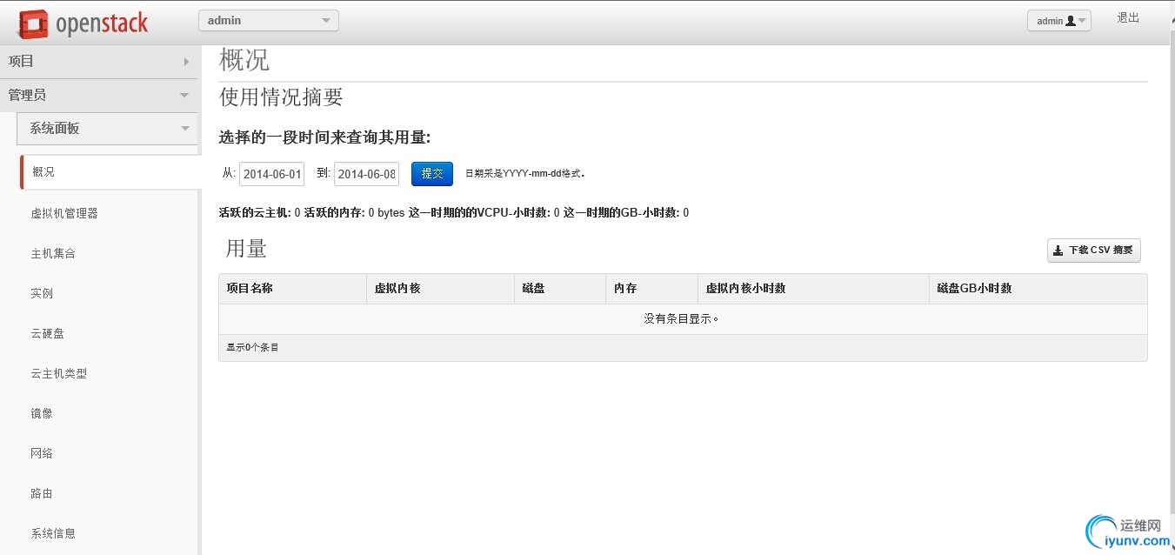Image resolution: width=1175 pixels, height=555 pixels.
Task: Click the 内存 column header
Action: coord(651,289)
